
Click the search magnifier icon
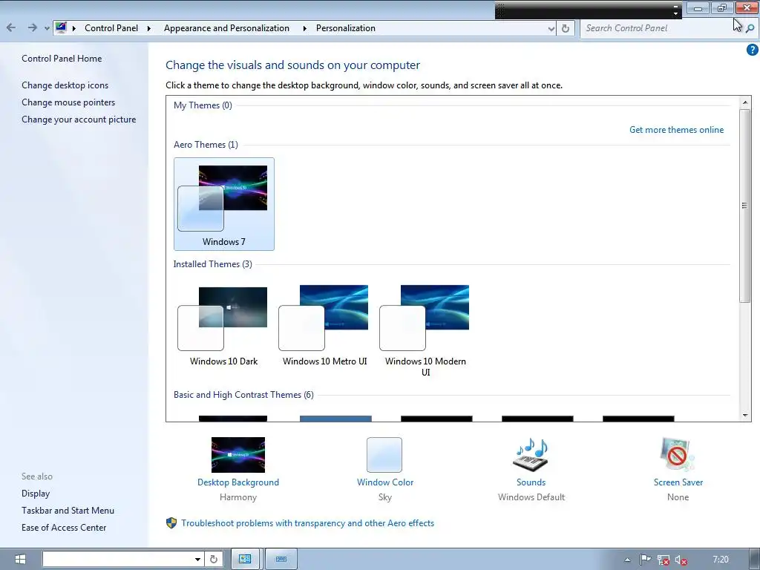click(x=750, y=29)
